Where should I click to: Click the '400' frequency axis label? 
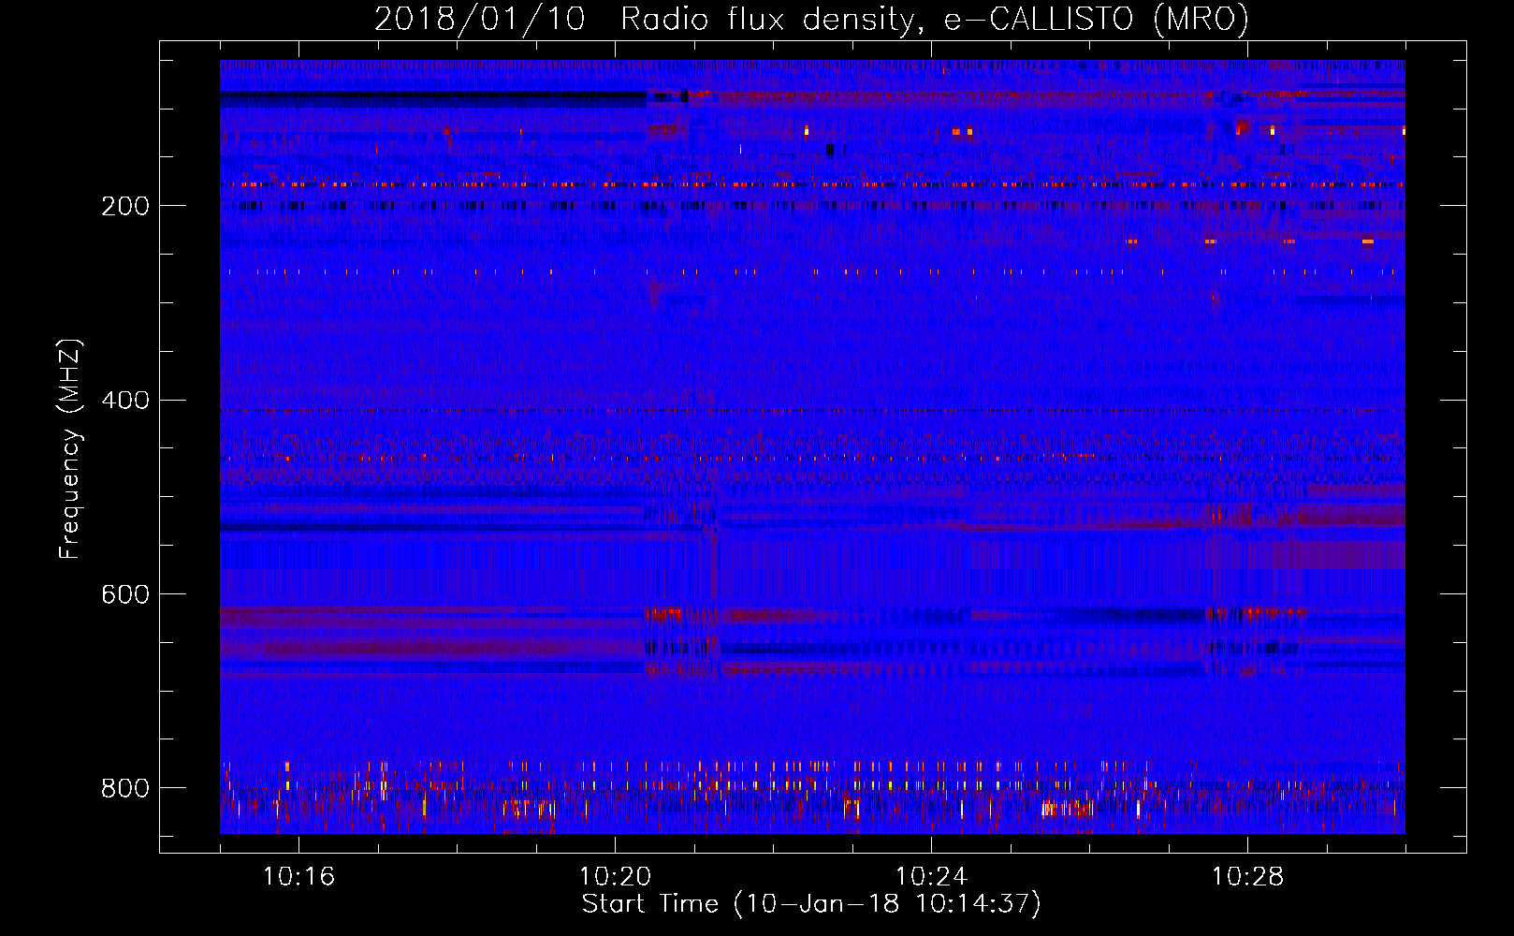tap(124, 401)
